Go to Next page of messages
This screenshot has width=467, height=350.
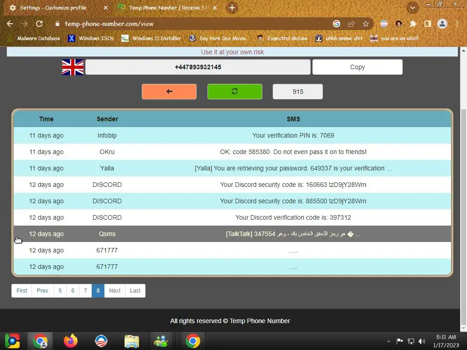(114, 290)
